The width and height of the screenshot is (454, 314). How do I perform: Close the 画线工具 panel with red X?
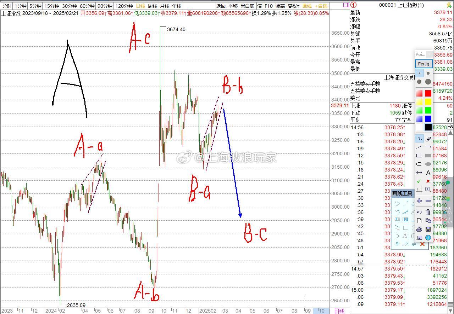coord(422,244)
